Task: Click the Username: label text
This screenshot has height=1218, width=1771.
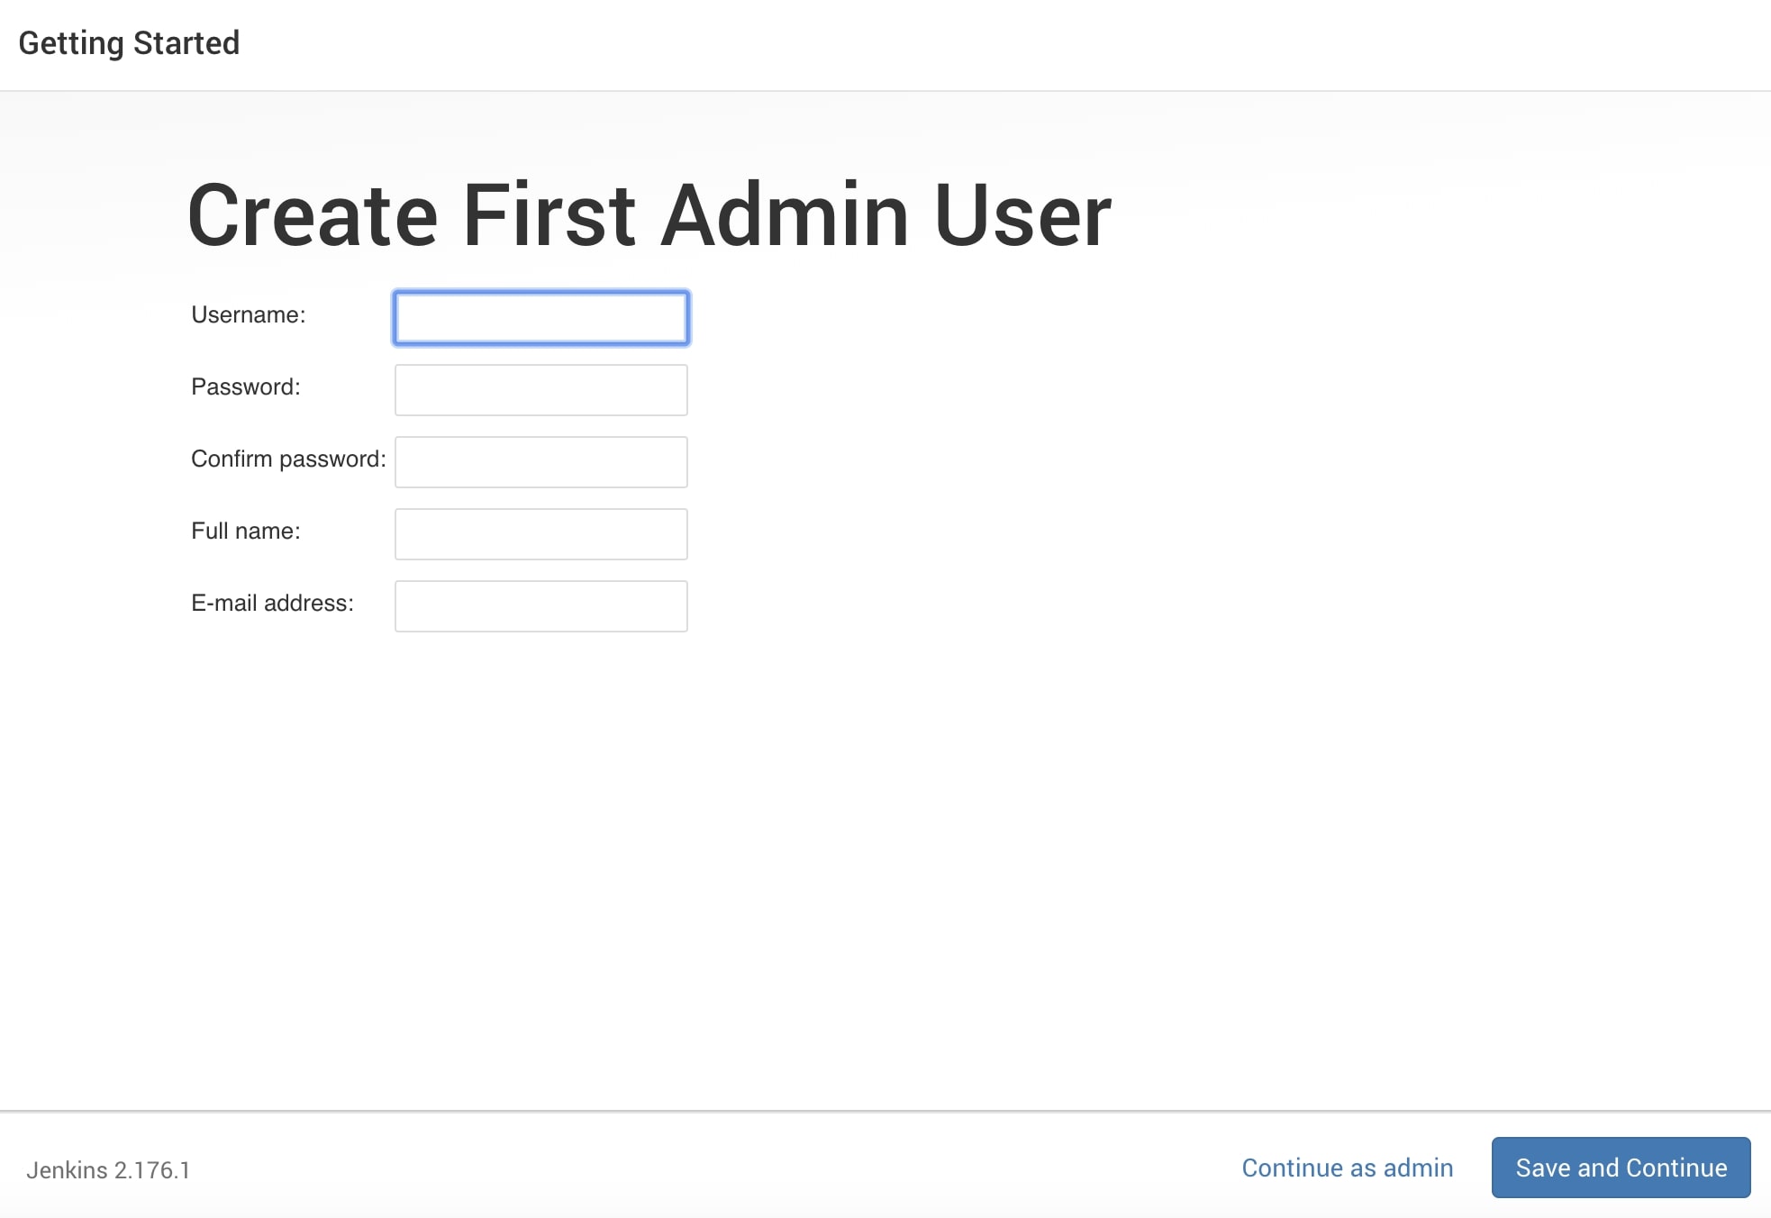Action: (x=248, y=314)
